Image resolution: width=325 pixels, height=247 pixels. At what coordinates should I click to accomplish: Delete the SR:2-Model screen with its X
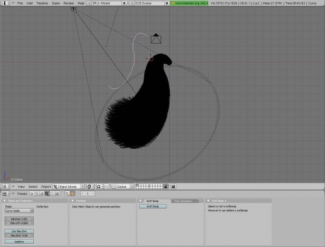tap(124, 3)
